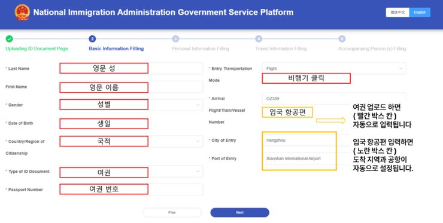Open Entry Transportation Mode dropdown chevron
443x223 pixels.
point(401,69)
